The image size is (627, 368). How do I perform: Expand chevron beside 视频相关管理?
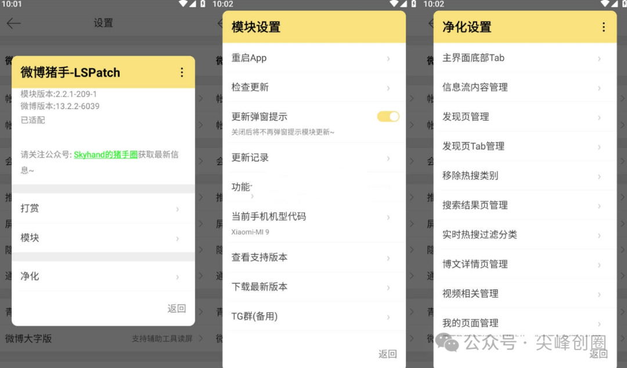[599, 294]
